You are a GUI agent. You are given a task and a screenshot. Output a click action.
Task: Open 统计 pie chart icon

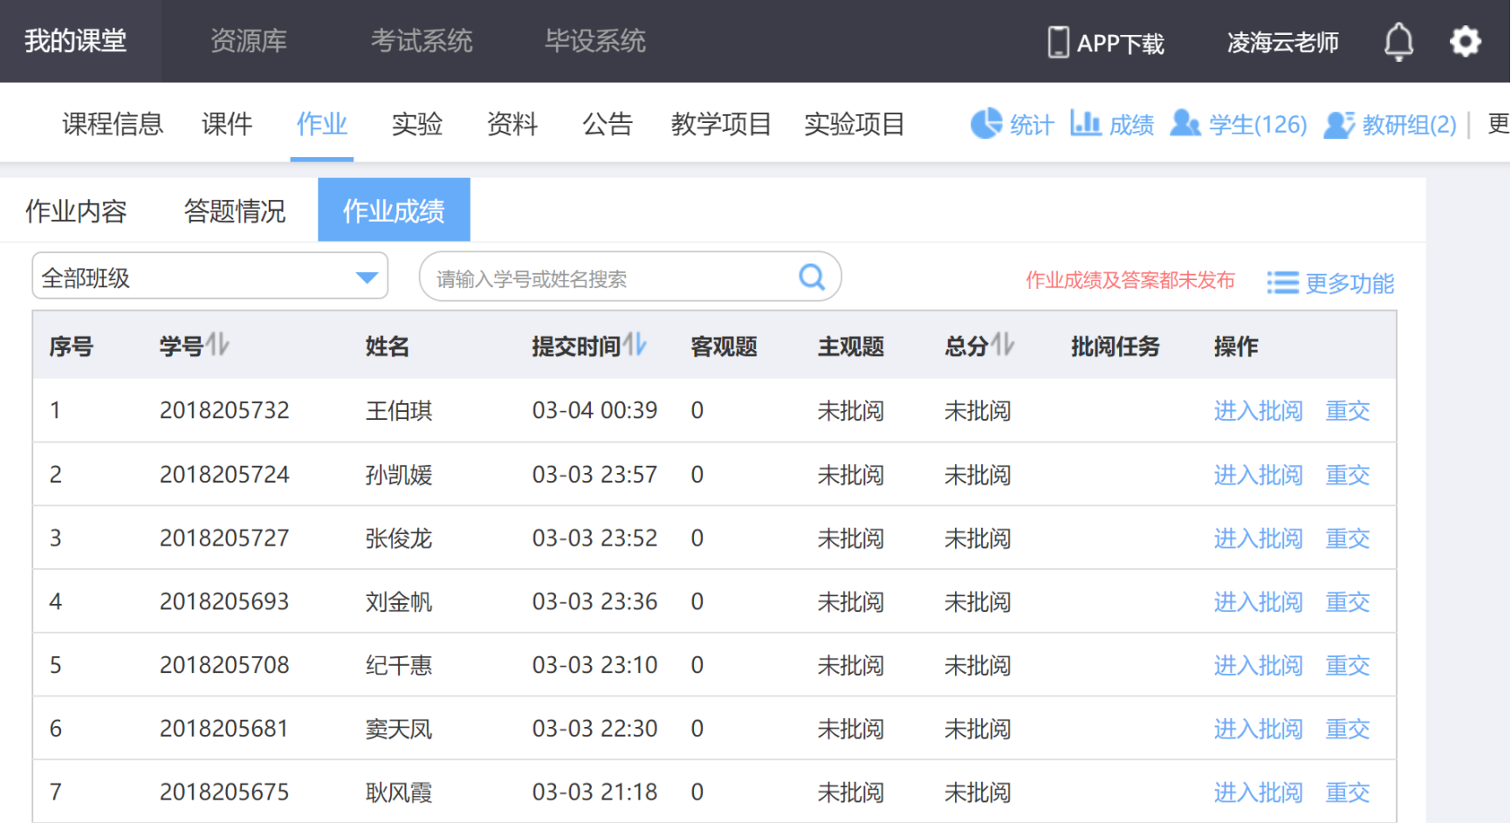(x=986, y=124)
